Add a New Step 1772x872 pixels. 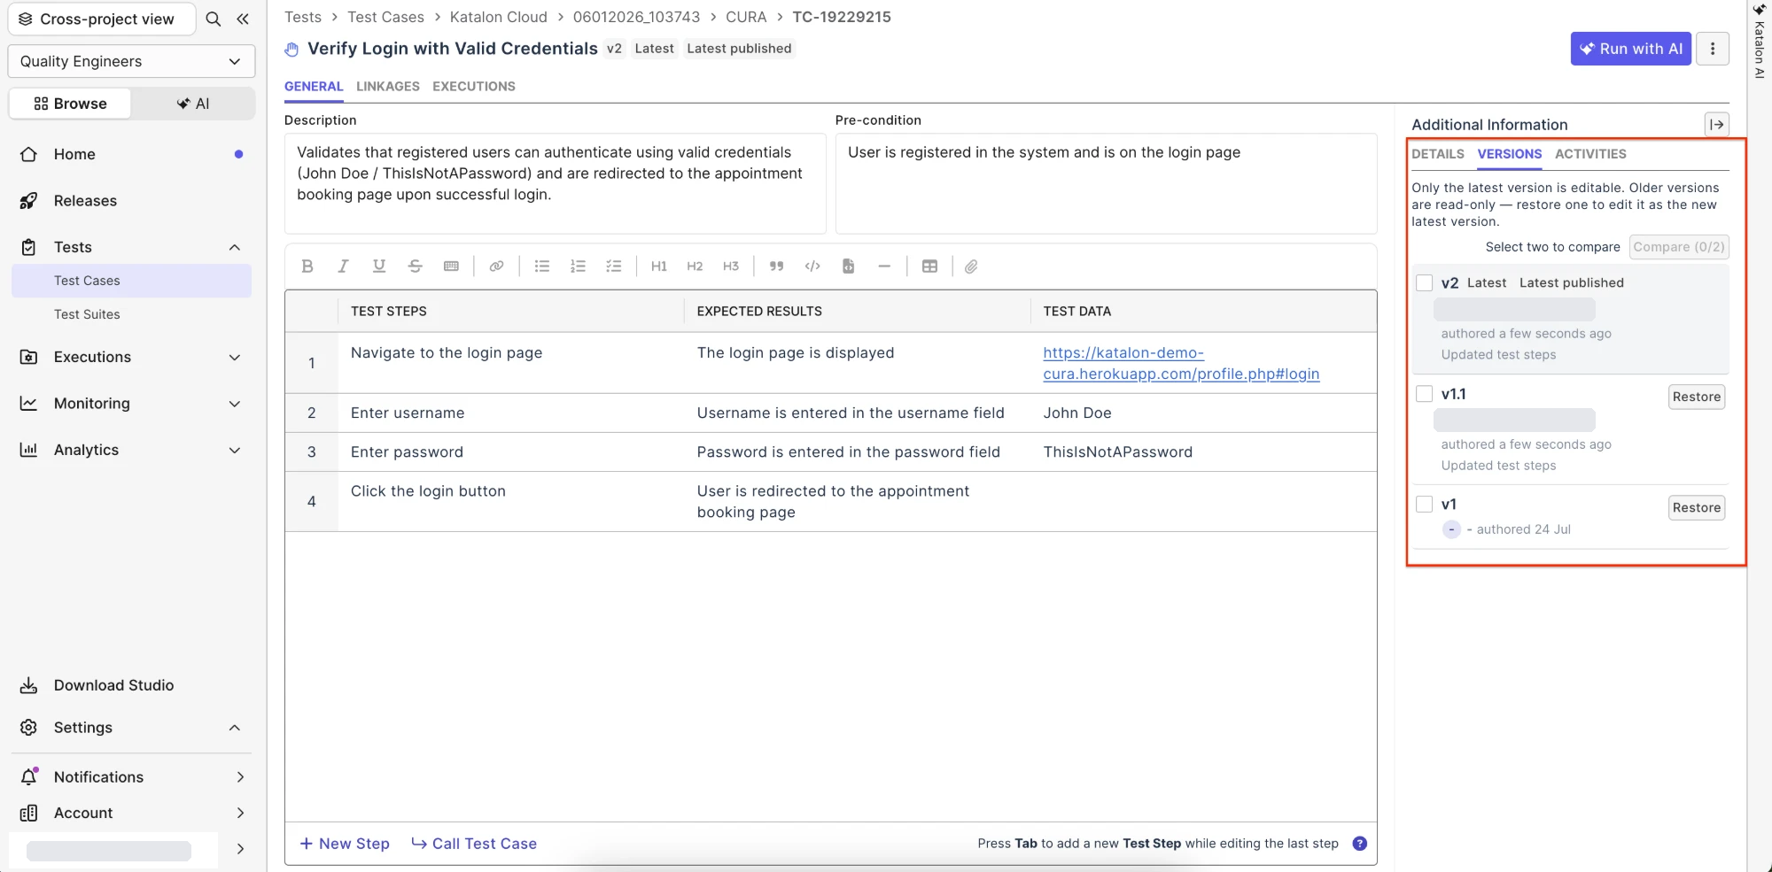pos(345,844)
